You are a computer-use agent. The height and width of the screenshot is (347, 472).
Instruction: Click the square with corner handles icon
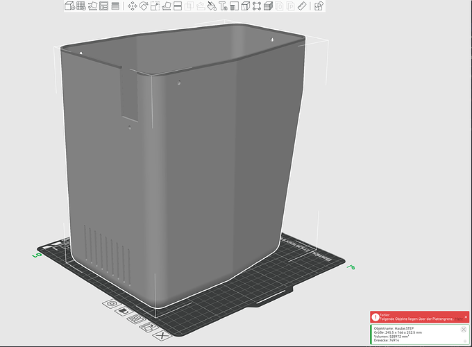coord(257,6)
